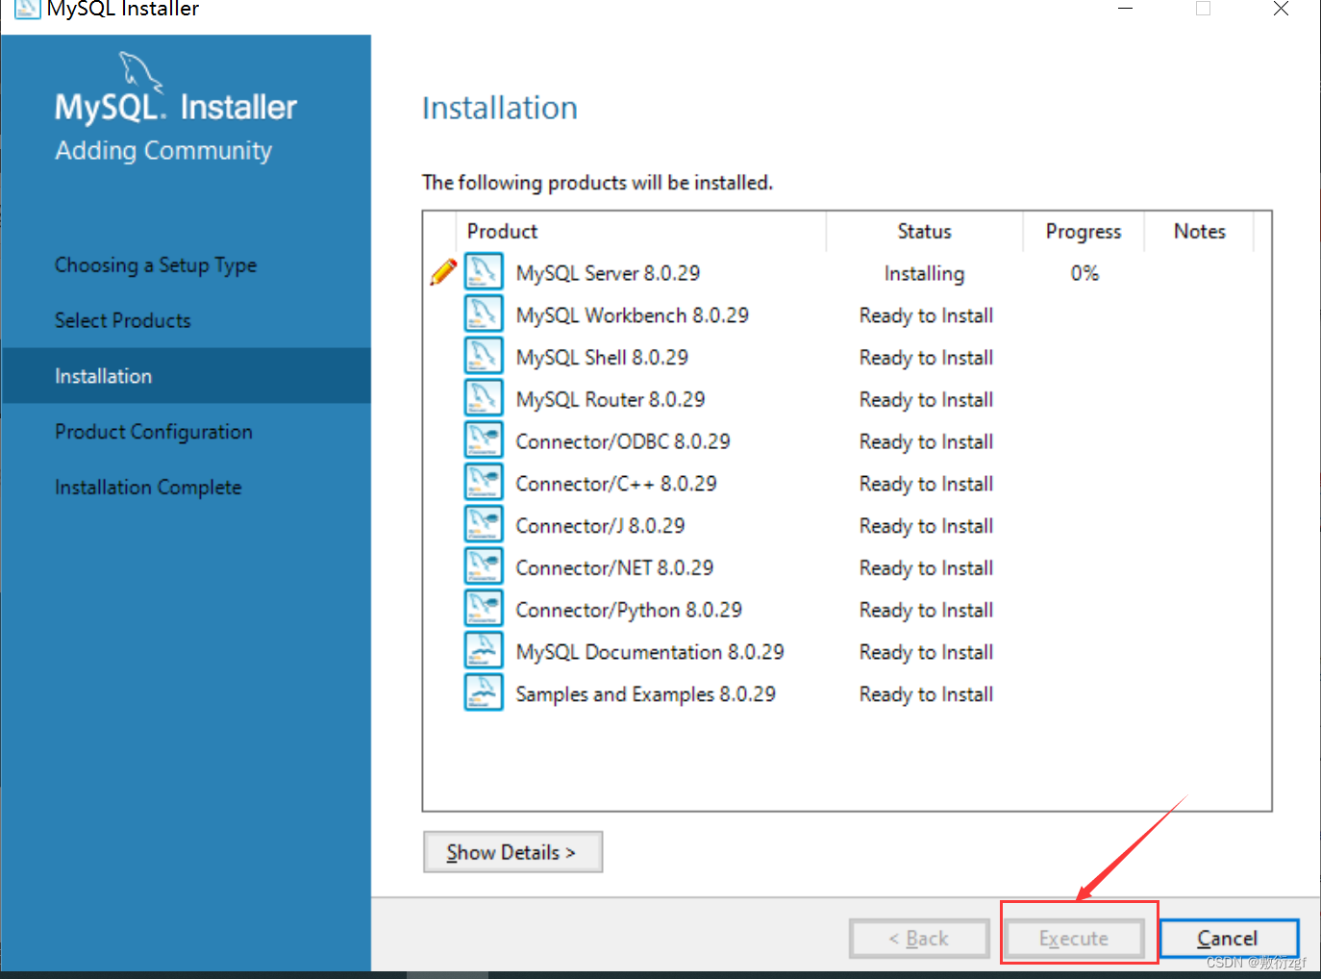Viewport: 1321px width, 979px height.
Task: Select the MySQL Server 8.0.29 row text
Action: [x=608, y=273]
